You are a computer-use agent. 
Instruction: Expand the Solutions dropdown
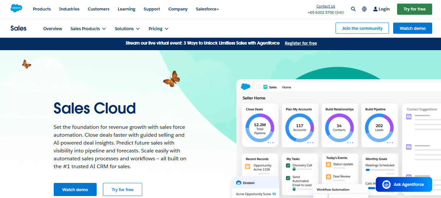click(x=127, y=29)
